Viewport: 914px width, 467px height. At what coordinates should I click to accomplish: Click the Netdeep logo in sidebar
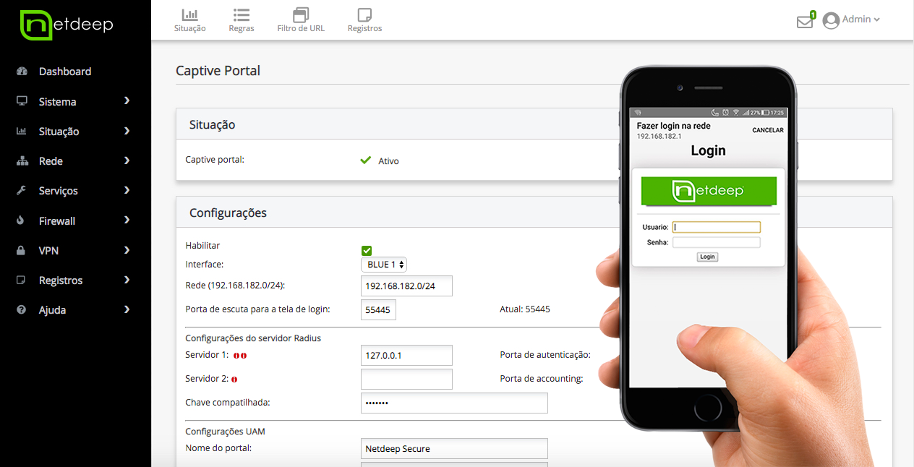coord(67,25)
